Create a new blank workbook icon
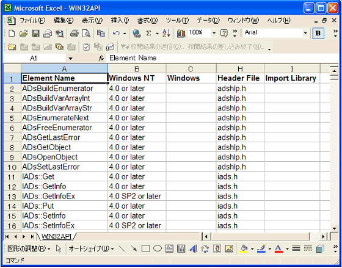The height and width of the screenshot is (268, 342). (11, 34)
